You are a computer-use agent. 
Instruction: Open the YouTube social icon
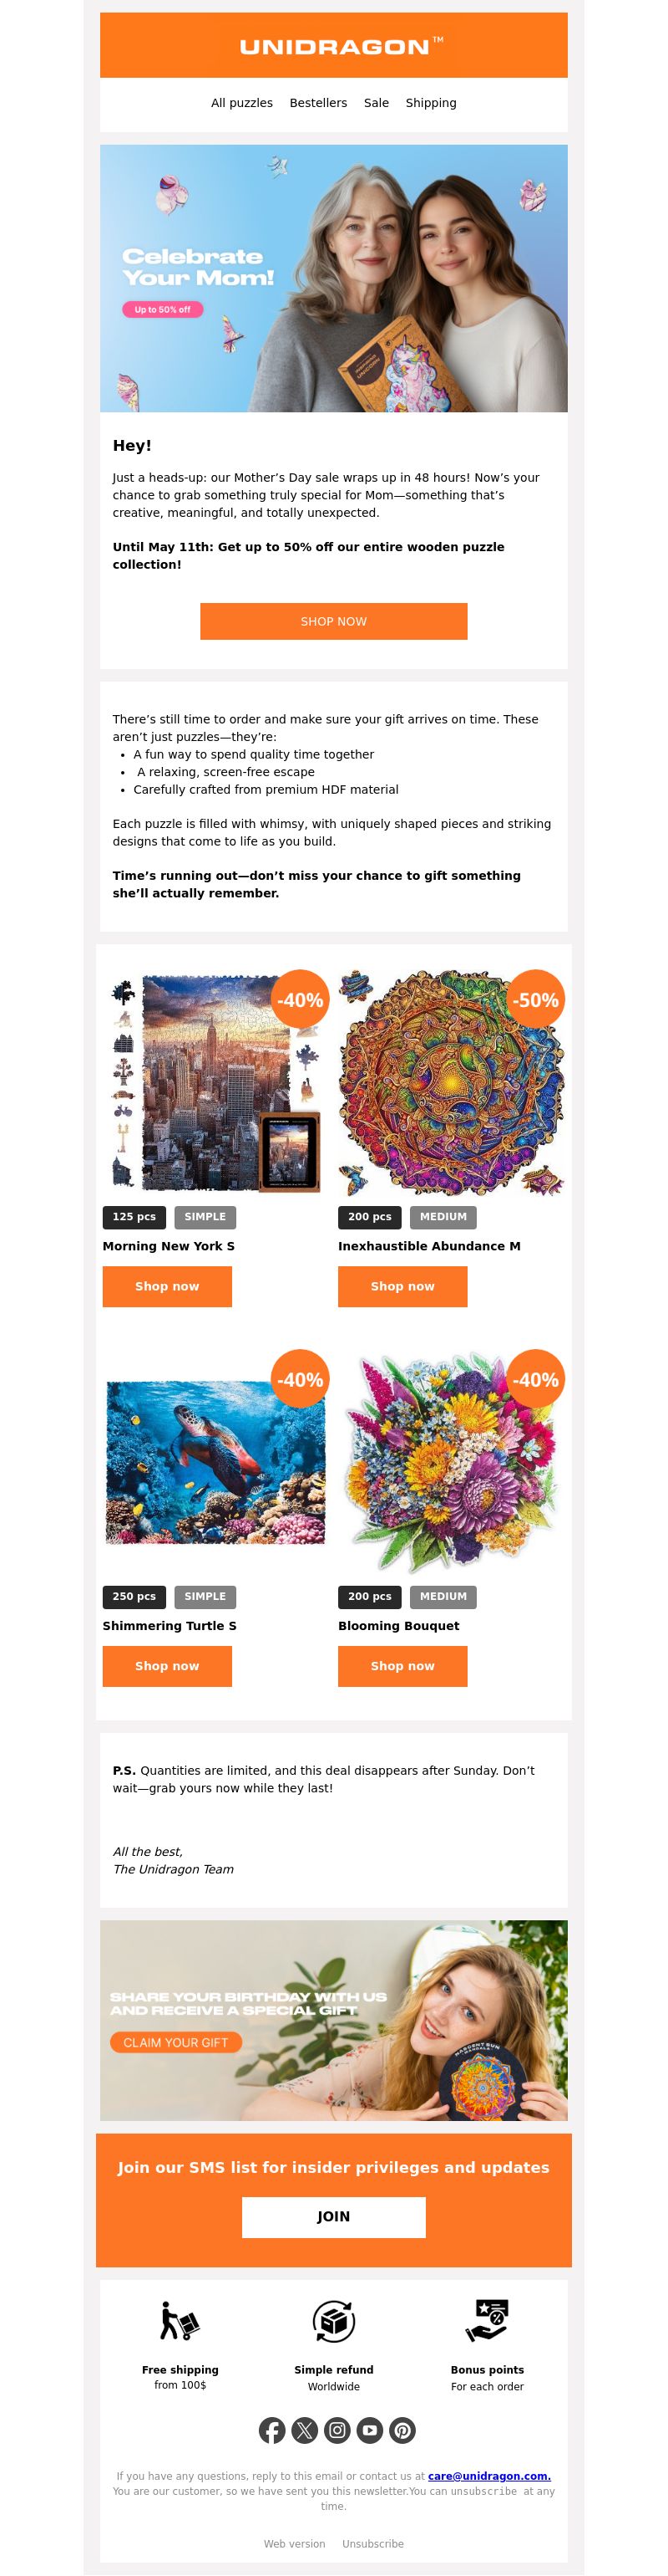[369, 2429]
